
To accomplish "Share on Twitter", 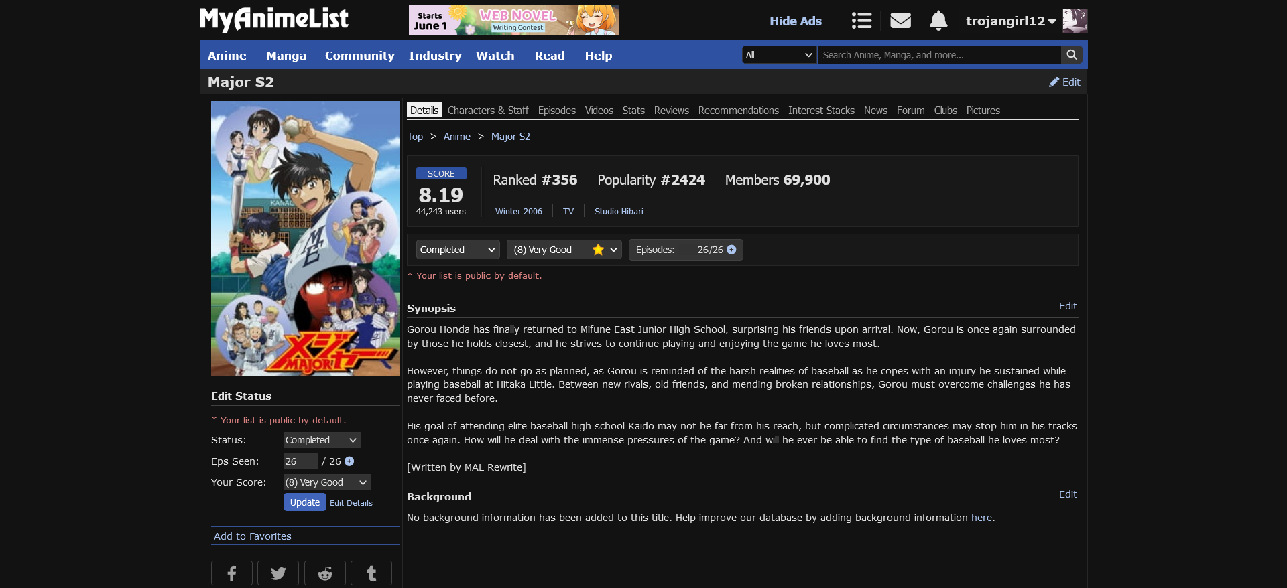I will (278, 573).
